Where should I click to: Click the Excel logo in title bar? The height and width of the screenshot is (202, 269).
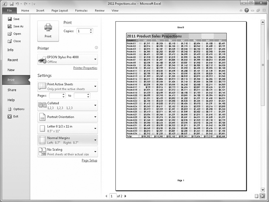(5, 4)
